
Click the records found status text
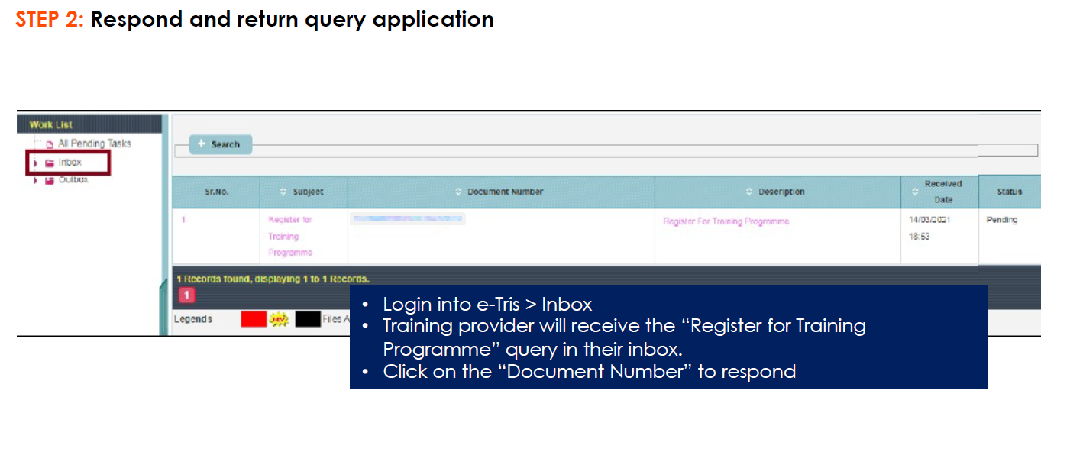point(273,279)
